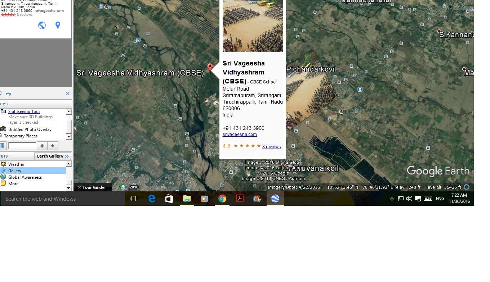Open the volume control in system tray
Viewport: 490px width, 282px height.
[409, 199]
